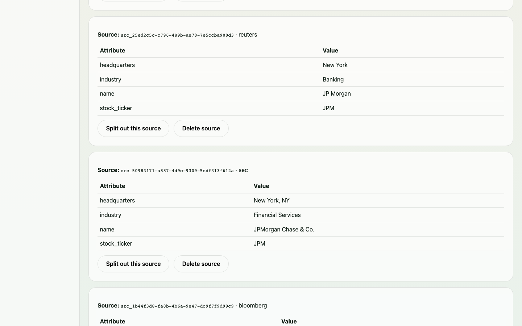Delete the sec source
Screen dimensions: 522x326
[x=201, y=264]
